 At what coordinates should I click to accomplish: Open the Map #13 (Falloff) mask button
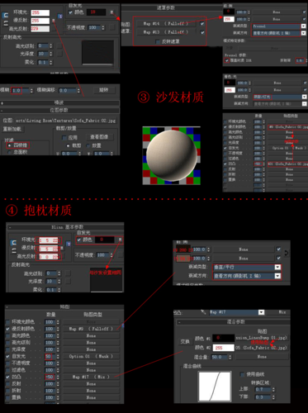point(166,32)
